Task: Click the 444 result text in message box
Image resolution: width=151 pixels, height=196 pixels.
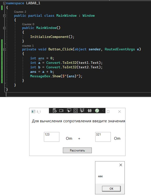Action: click(x=100, y=176)
